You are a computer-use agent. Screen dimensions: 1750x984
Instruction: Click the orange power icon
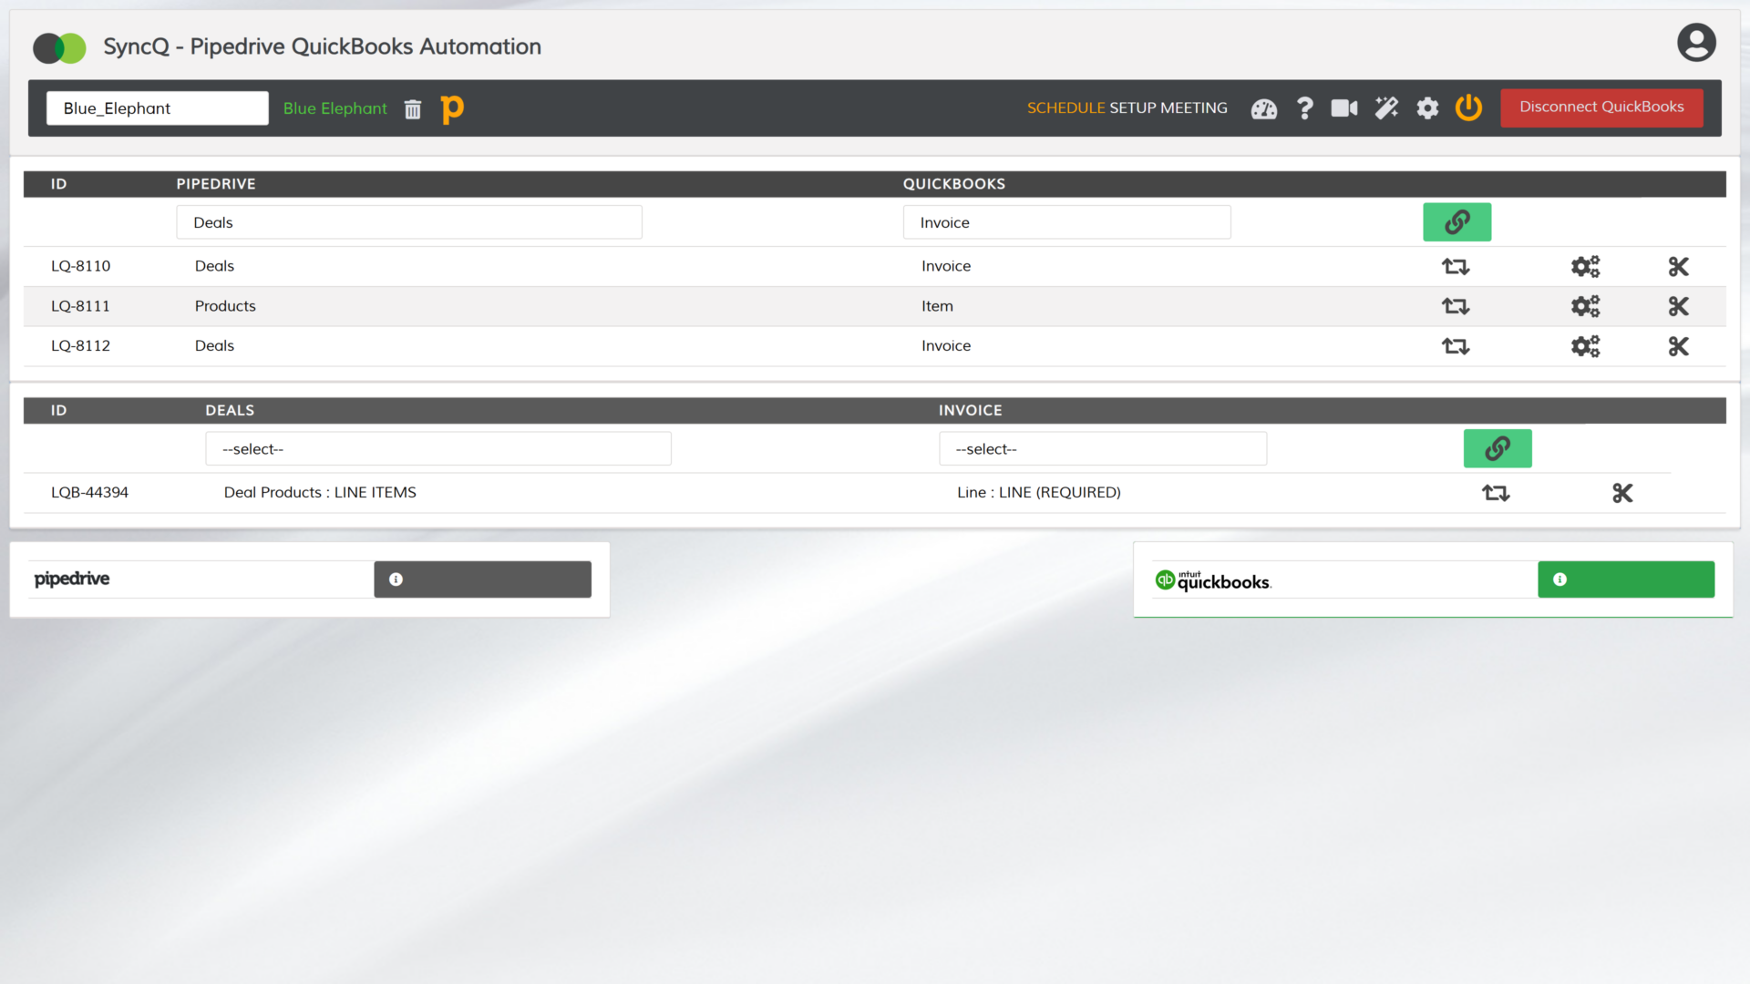(1468, 108)
